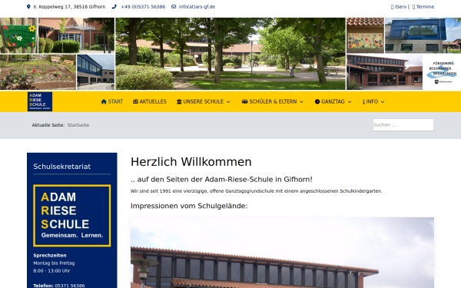Image resolution: width=461 pixels, height=288 pixels.
Task: Expand the GANZTAG dropdown chevron
Action: click(350, 102)
